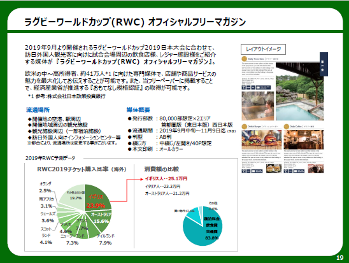Click the レイアウトイメージ label box
This screenshot has height=263, width=349.
point(263,49)
